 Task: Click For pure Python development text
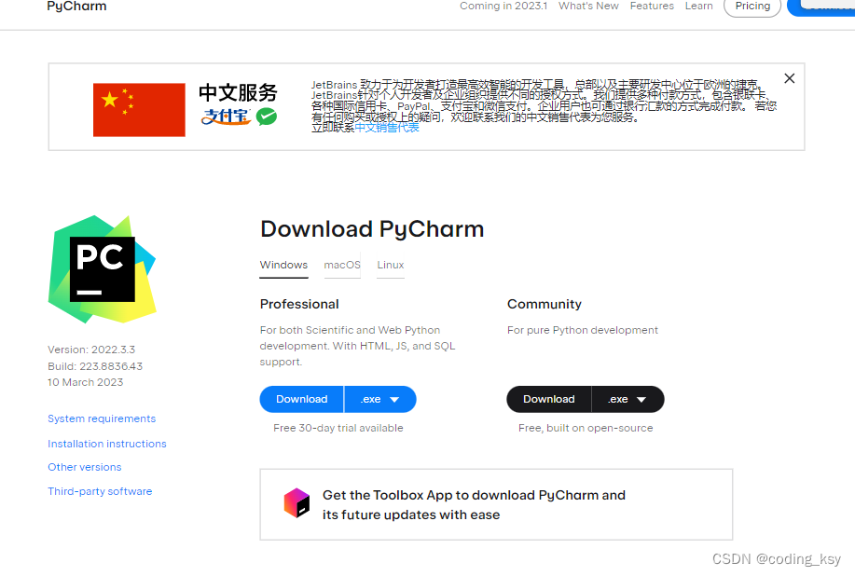pos(583,330)
